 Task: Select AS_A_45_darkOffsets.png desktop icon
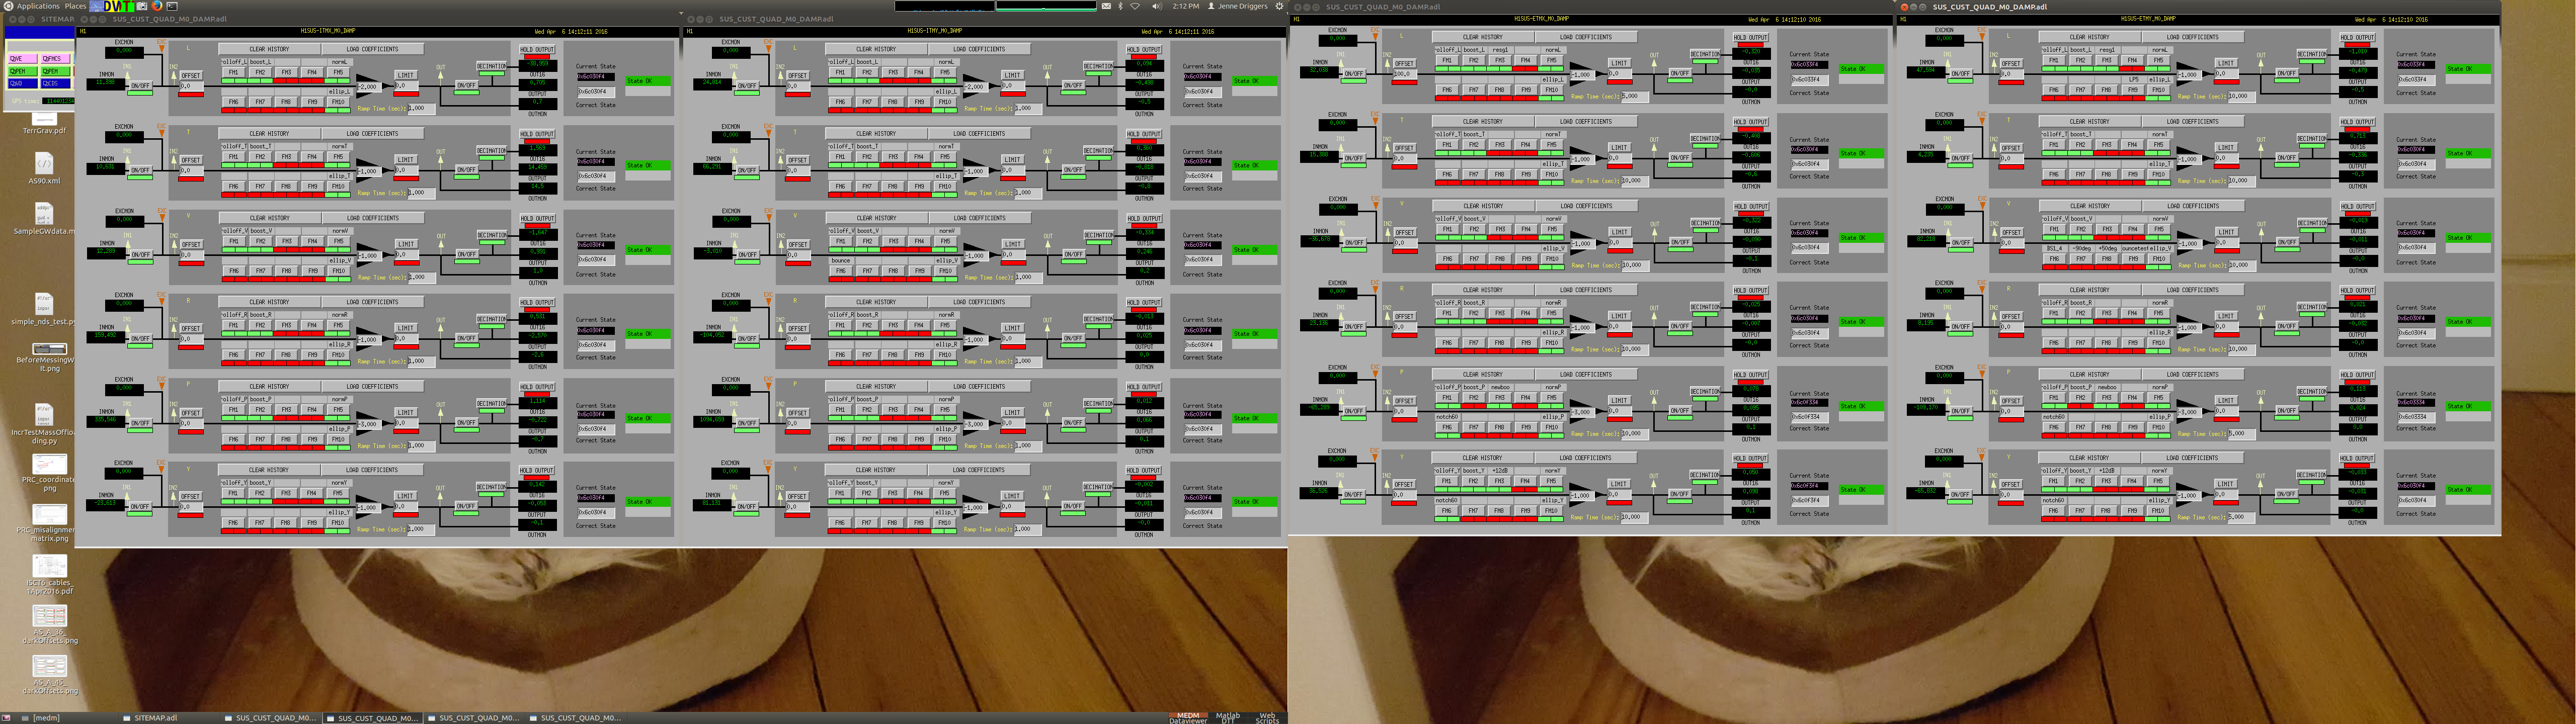click(x=49, y=675)
